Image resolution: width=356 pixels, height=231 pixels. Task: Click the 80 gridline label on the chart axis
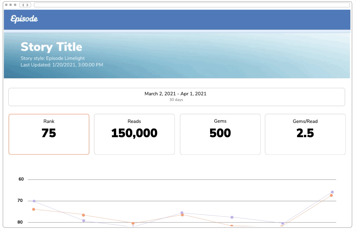19,222
